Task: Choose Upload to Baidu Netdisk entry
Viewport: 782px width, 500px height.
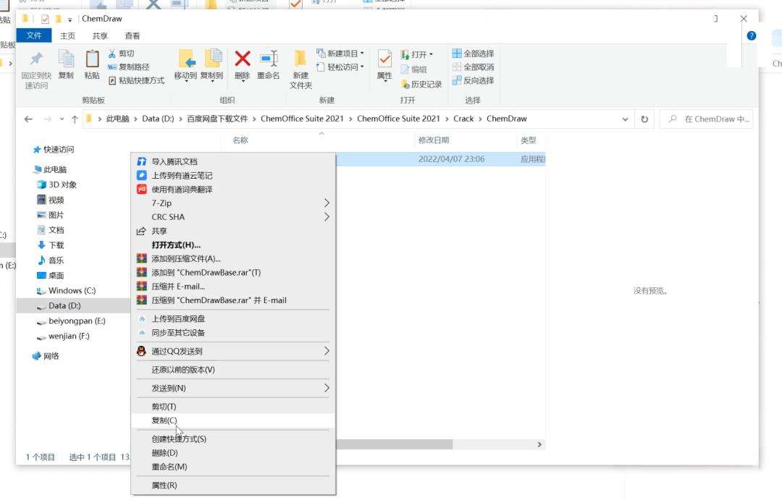Action: (232, 318)
